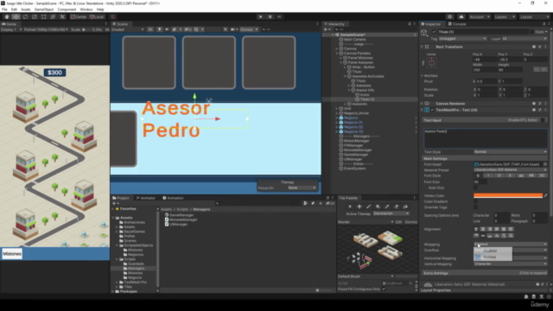The width and height of the screenshot is (553, 311).
Task: Select the Rotate tool in Unity toolbar
Action: coord(25,16)
